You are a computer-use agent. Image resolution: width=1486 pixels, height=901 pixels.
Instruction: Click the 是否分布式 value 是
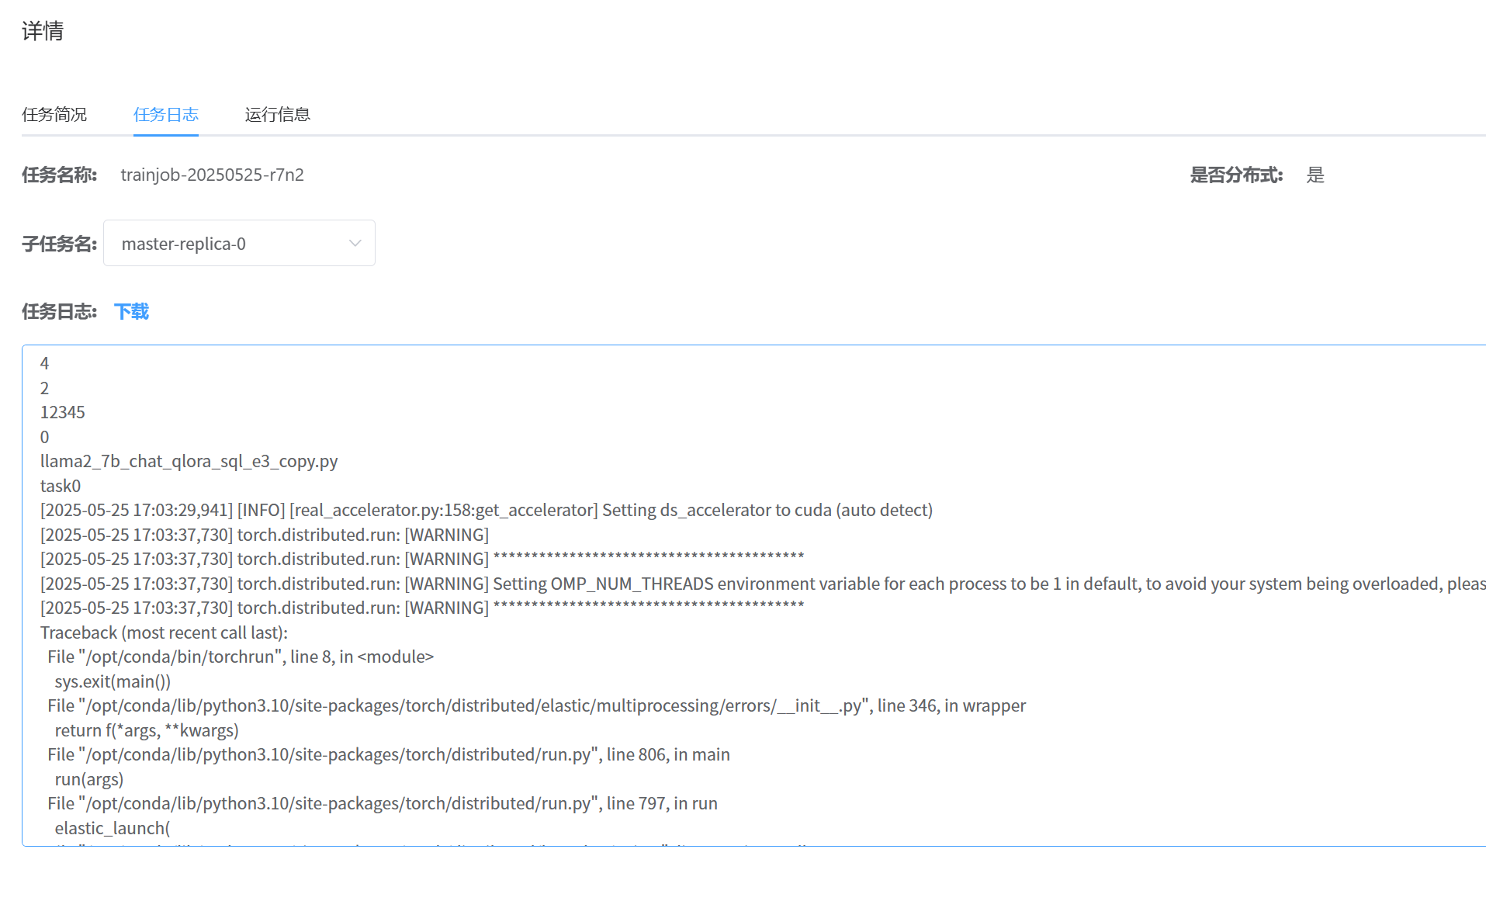point(1315,175)
